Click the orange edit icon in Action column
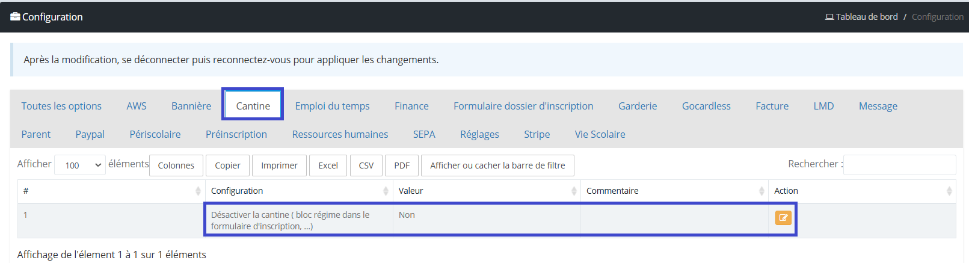The image size is (969, 263). tap(783, 218)
